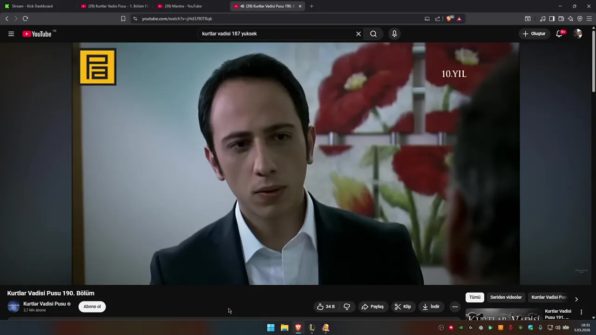
Task: Open channel avatar next to title
Action: 14,307
